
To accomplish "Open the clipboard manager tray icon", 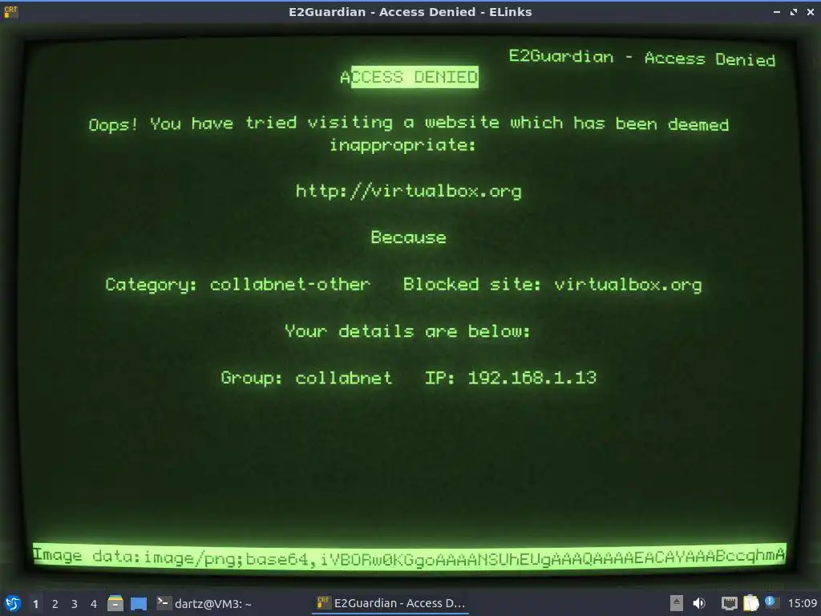I will click(x=750, y=603).
